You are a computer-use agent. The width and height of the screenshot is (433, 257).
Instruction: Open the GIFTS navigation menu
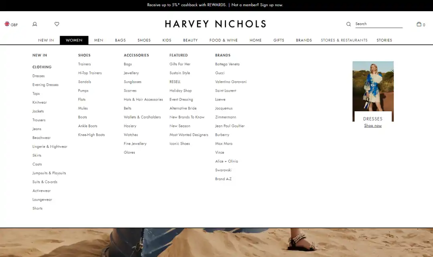(279, 40)
